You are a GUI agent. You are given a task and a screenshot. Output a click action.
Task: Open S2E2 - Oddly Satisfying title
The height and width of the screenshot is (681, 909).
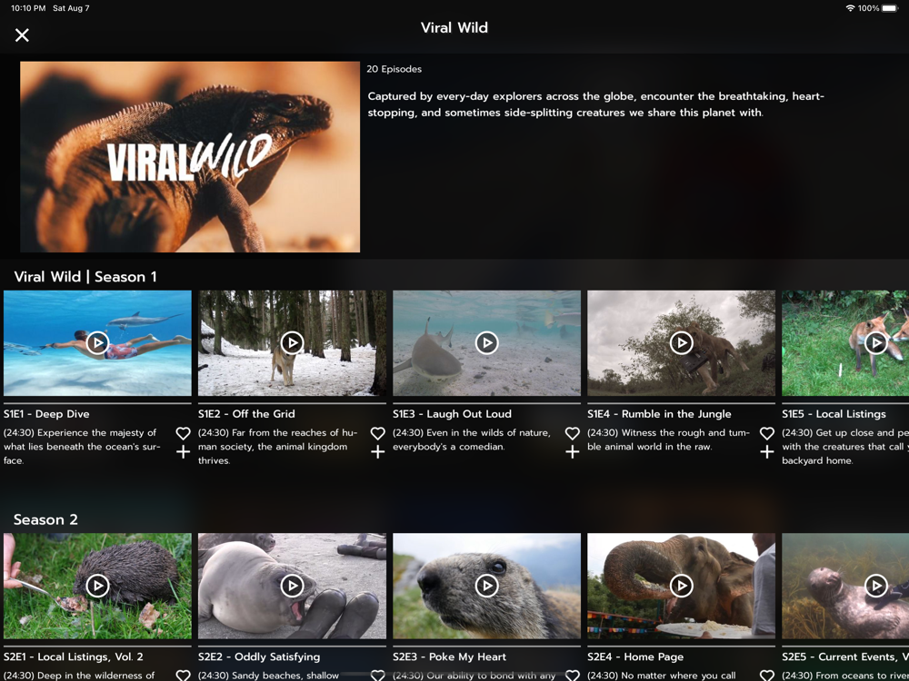(x=259, y=656)
